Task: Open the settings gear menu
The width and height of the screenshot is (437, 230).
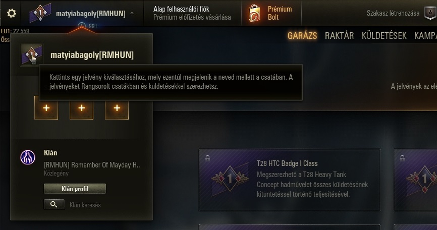Action: pyautogui.click(x=12, y=13)
